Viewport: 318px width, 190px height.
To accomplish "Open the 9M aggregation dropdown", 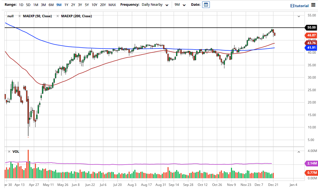I will click(179, 4).
